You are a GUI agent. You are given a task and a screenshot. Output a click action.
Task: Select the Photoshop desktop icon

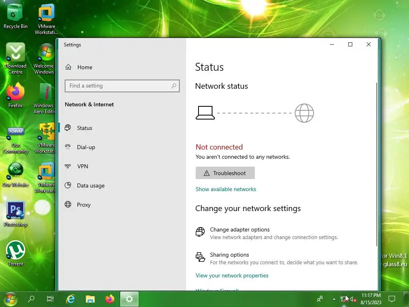tap(16, 214)
